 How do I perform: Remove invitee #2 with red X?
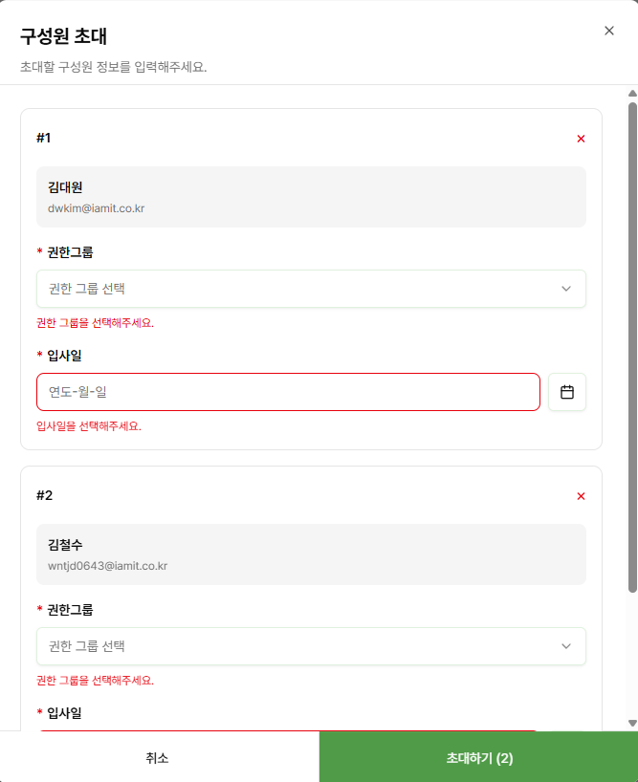581,496
